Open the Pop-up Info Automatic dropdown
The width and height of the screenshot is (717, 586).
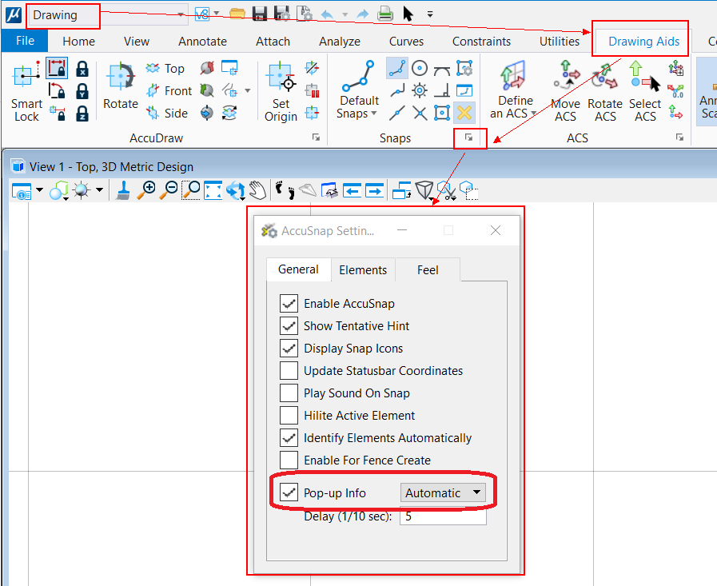[x=443, y=492]
